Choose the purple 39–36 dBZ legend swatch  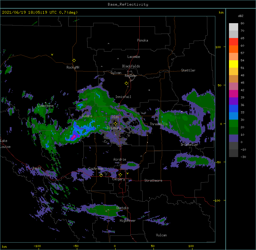[x=233, y=101]
